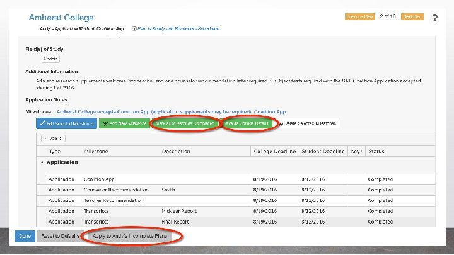Sort by the Key? column header
Image resolution: width=454 pixels, height=255 pixels.
[x=356, y=152]
